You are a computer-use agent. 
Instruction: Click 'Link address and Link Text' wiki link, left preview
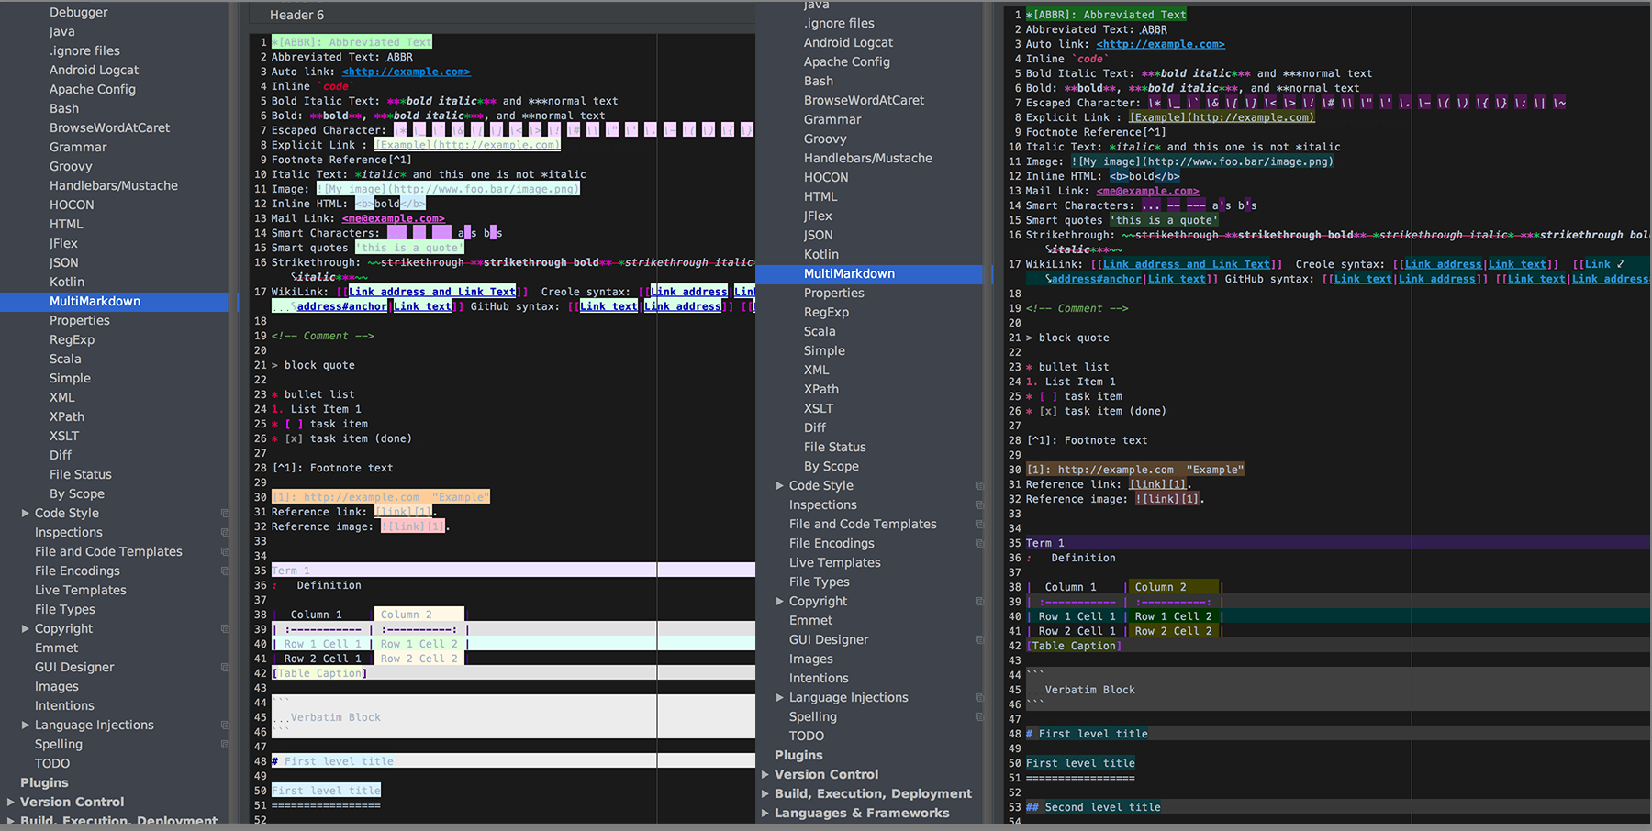coord(431,292)
